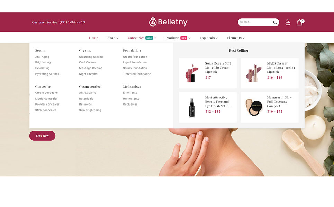The height and width of the screenshot is (207, 334).
Task: Select the Tinted oil foundation link
Action: [137, 74]
